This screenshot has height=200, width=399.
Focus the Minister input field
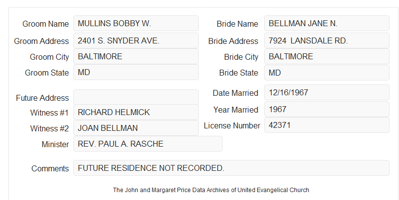[148, 144]
